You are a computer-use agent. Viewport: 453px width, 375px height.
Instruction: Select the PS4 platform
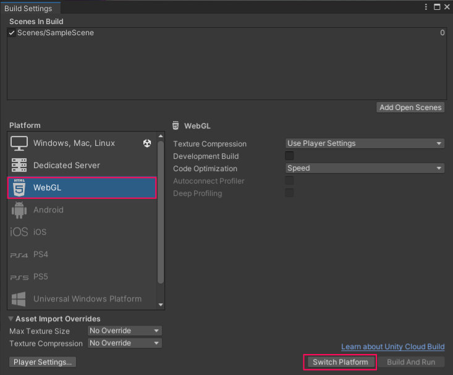click(x=82, y=255)
